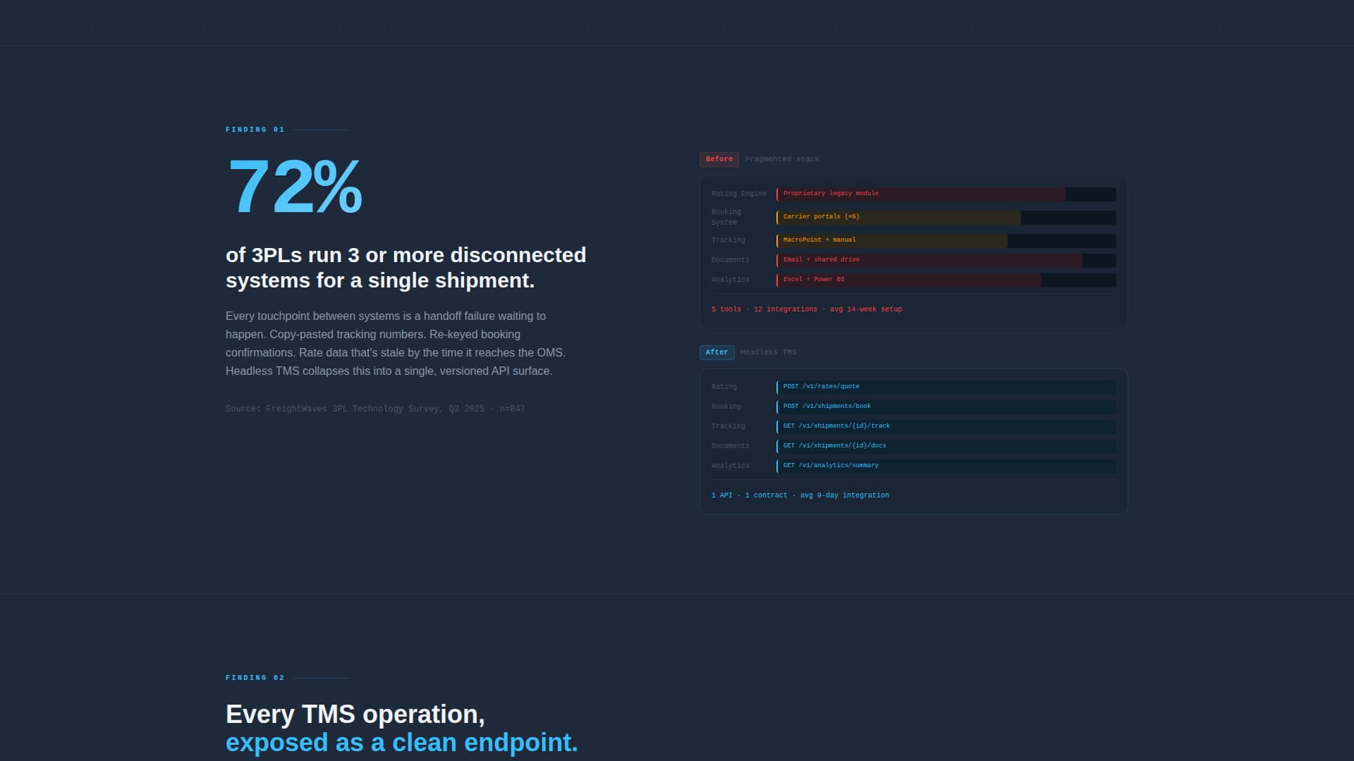Select the GET /v1/shipments/{id}/docs endpoint
The width and height of the screenshot is (1354, 761).
point(946,446)
